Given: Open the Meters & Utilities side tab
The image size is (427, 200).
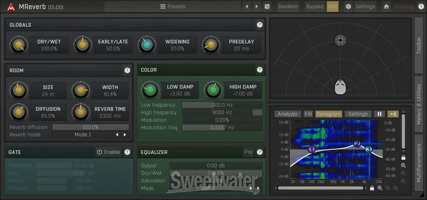Looking at the screenshot, I should click(x=419, y=104).
